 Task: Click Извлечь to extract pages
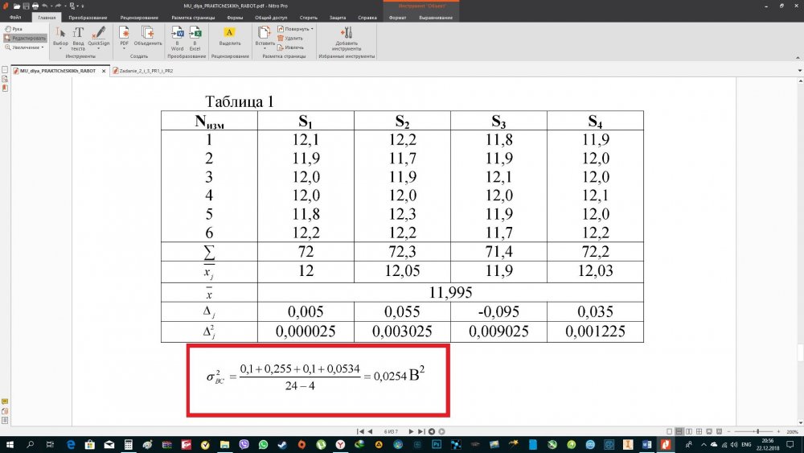point(290,47)
